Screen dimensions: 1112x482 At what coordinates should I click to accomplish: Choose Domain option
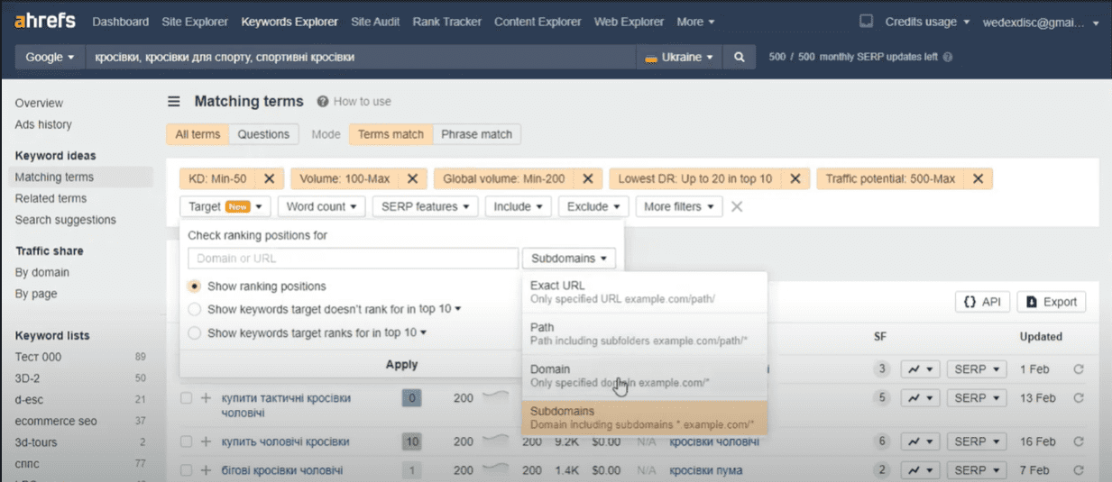pos(645,376)
